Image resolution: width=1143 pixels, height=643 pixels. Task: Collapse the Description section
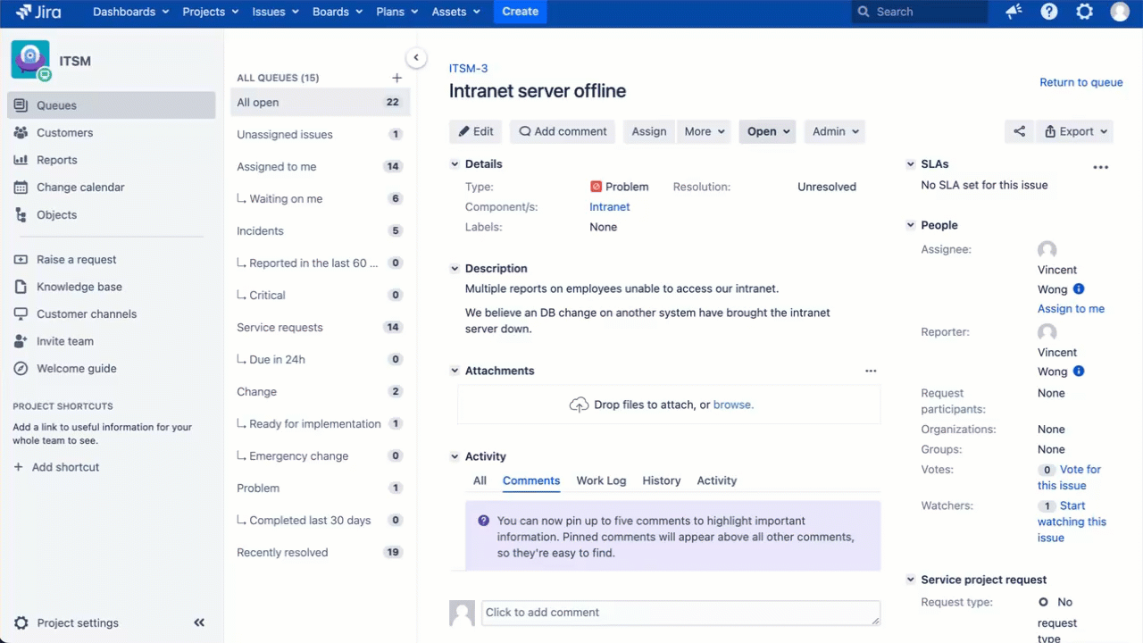pyautogui.click(x=455, y=269)
